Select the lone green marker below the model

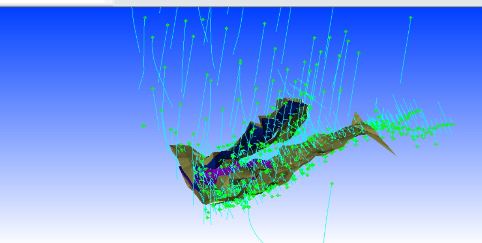[332, 184]
